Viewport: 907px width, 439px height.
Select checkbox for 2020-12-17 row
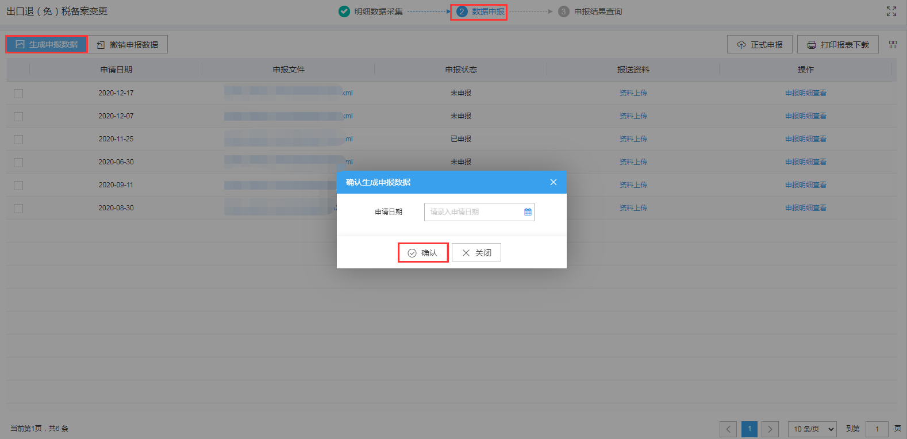pyautogui.click(x=18, y=93)
